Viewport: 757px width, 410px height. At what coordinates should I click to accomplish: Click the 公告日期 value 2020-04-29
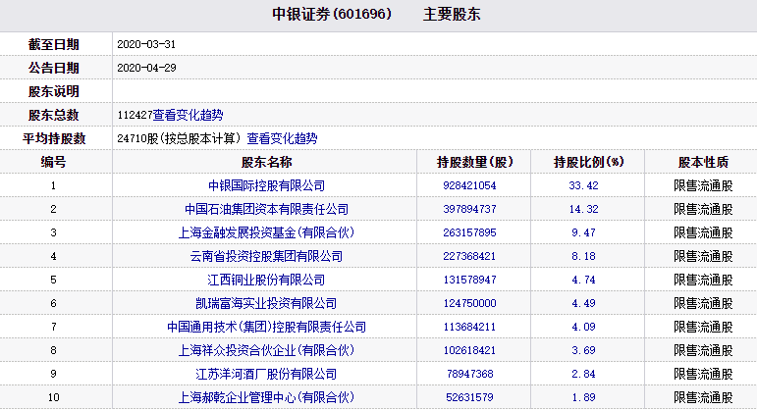146,68
